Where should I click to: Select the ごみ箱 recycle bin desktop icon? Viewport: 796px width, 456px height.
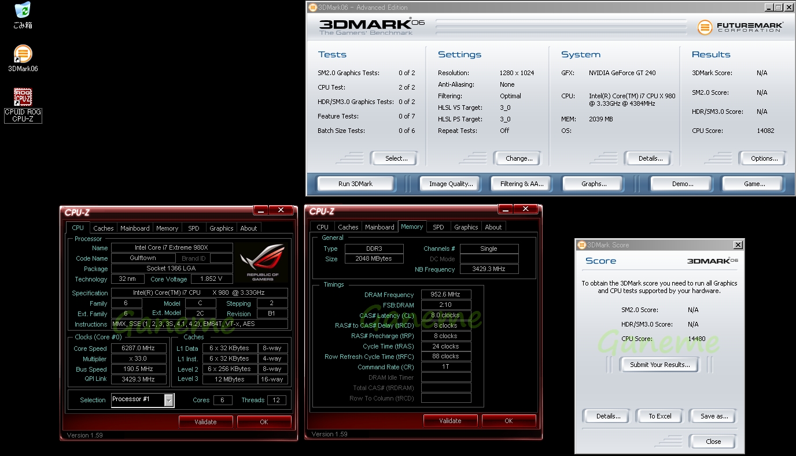(23, 16)
